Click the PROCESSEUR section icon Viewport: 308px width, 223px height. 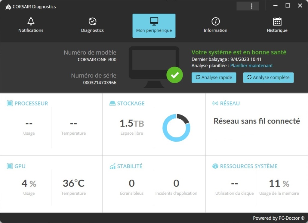(10, 103)
